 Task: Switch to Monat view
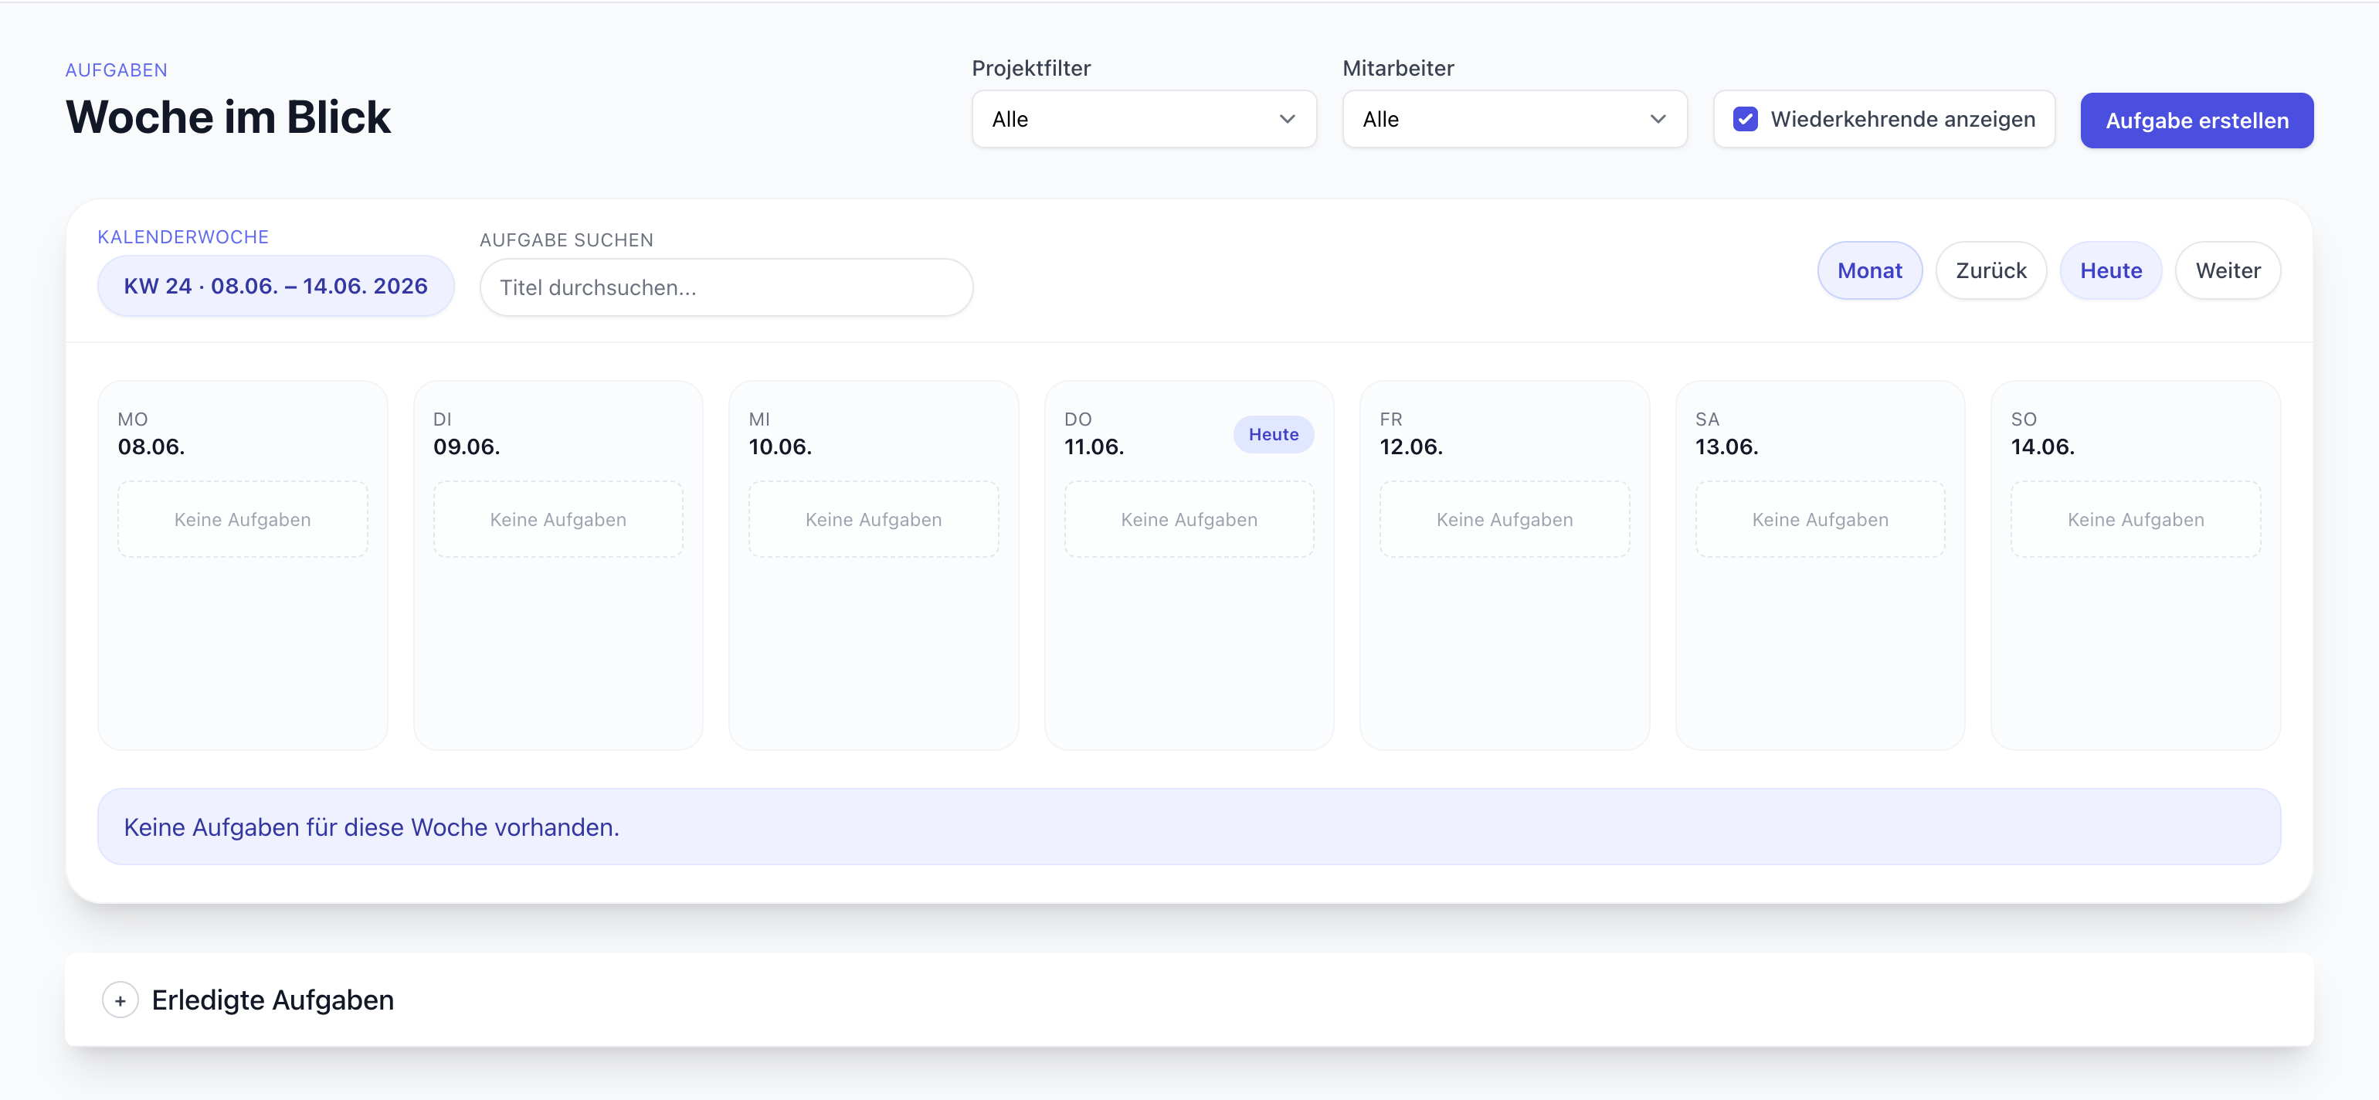click(x=1869, y=270)
